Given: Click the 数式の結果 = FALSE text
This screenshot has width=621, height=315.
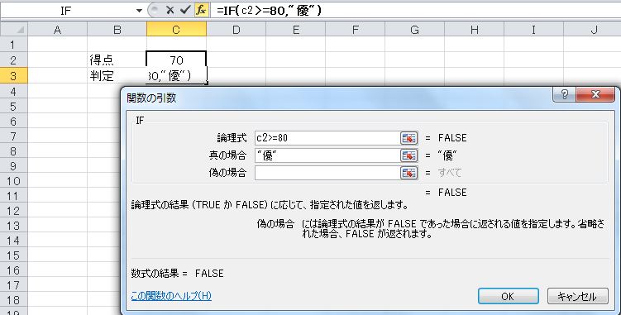Looking at the screenshot, I should [178, 274].
